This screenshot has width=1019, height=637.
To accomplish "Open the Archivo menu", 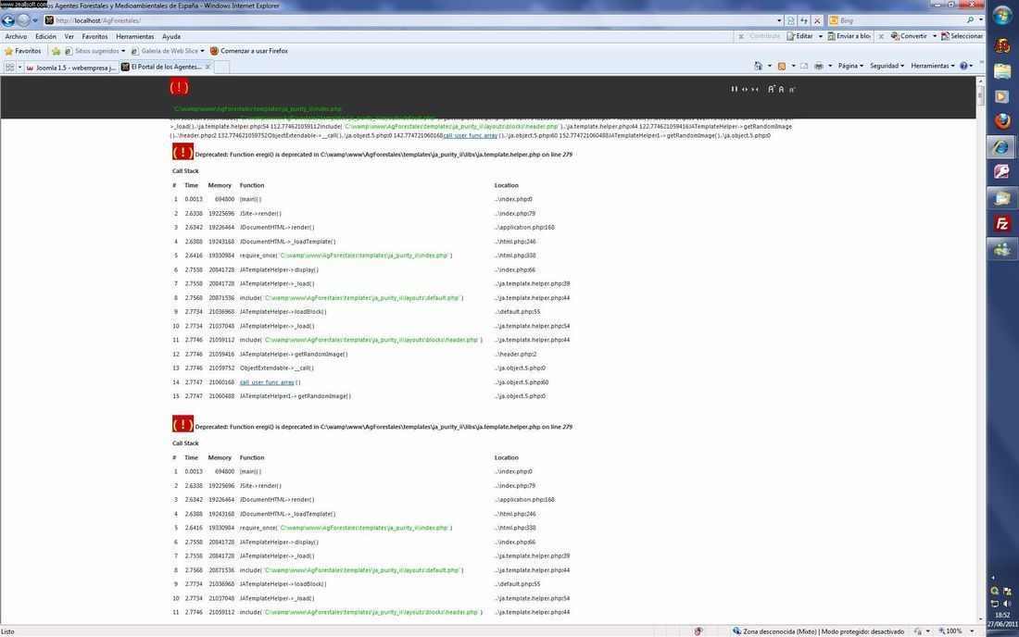I will pyautogui.click(x=16, y=36).
